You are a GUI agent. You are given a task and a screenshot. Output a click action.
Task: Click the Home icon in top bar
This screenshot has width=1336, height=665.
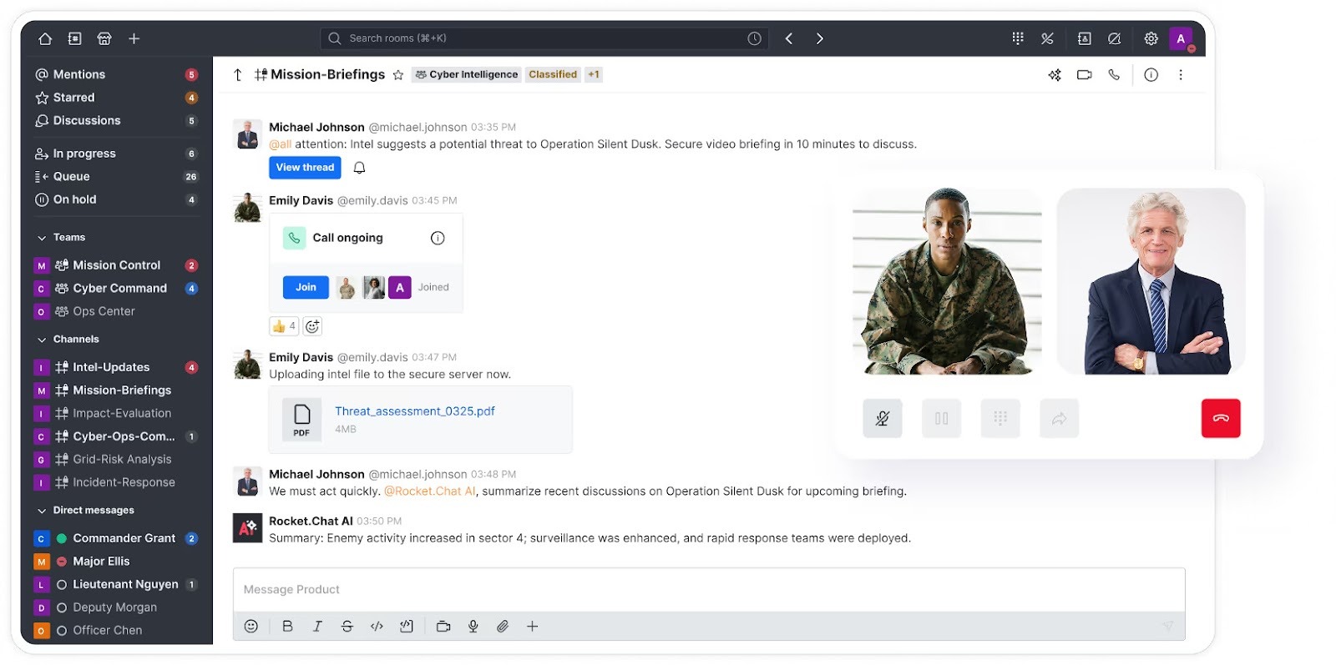45,38
